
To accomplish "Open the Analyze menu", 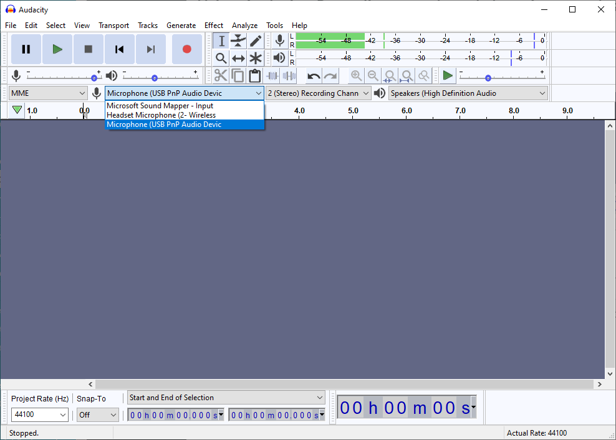I will tap(245, 26).
